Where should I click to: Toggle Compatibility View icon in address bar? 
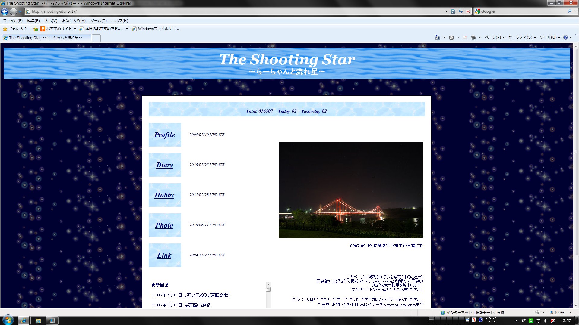453,11
